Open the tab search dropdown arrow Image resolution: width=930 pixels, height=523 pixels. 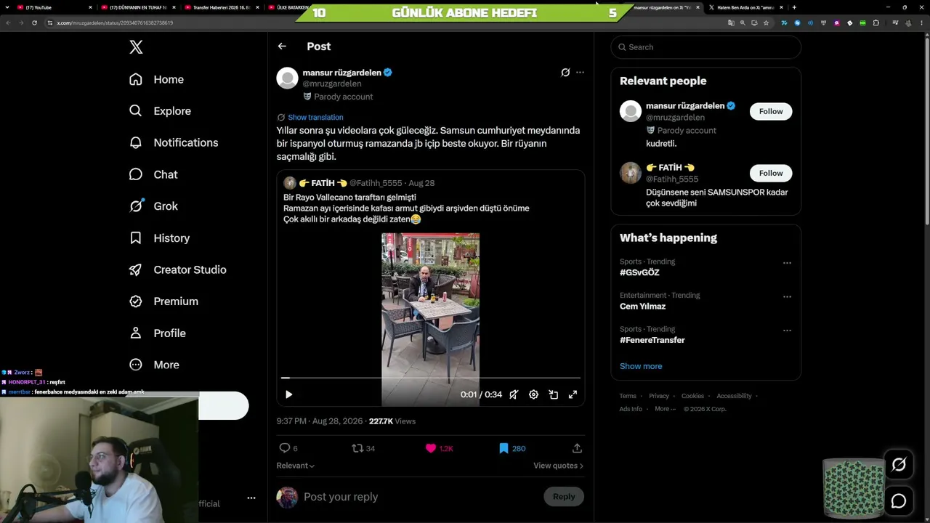coord(6,7)
